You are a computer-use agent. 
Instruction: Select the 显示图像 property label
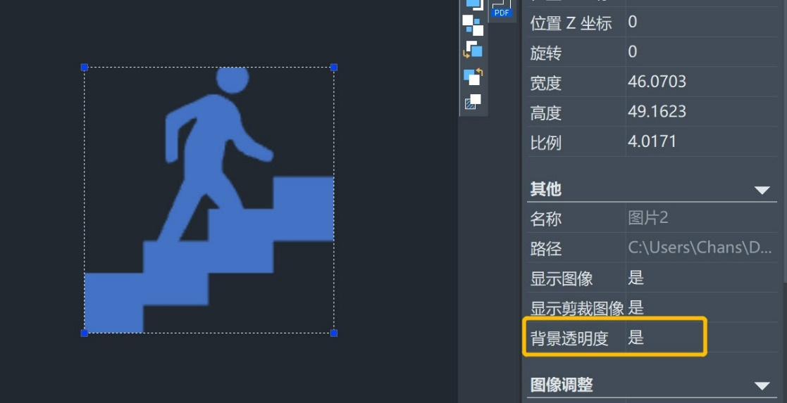coord(562,279)
